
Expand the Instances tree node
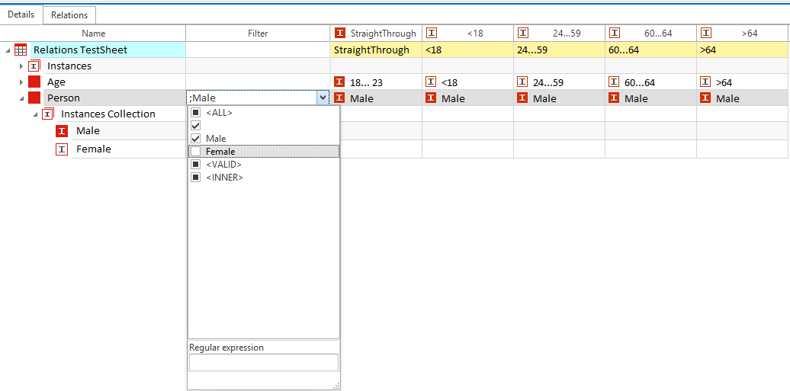coord(21,66)
